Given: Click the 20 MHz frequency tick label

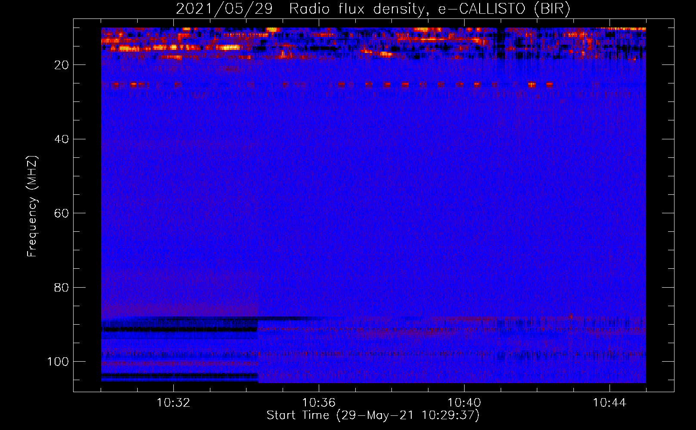Looking at the screenshot, I should (x=62, y=65).
